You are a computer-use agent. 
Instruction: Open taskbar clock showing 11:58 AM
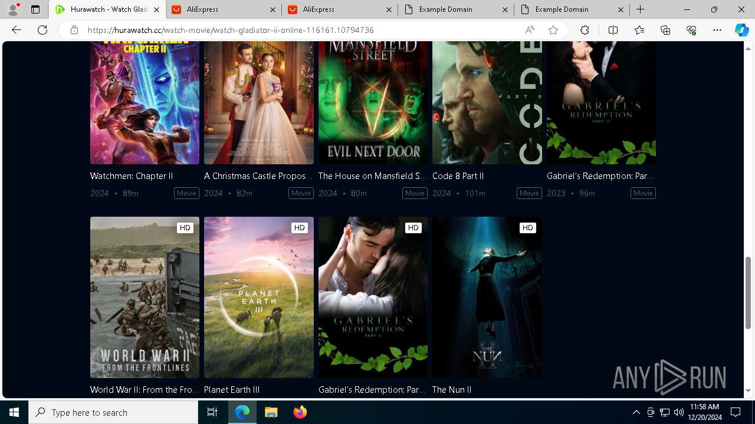tap(704, 412)
